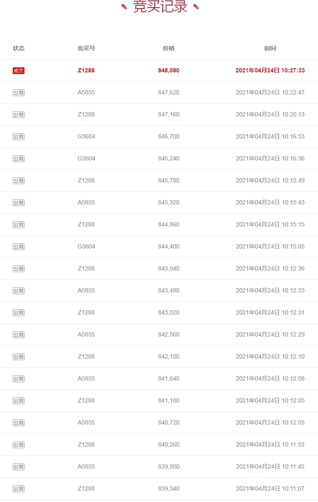
Task: Click the 价格 column header
Action: [169, 48]
